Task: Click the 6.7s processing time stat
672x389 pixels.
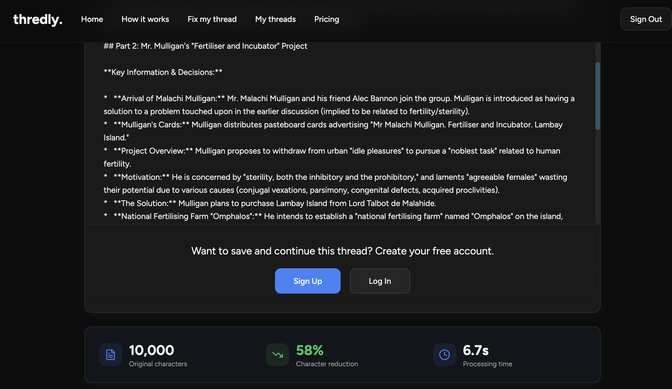Action: (476, 350)
